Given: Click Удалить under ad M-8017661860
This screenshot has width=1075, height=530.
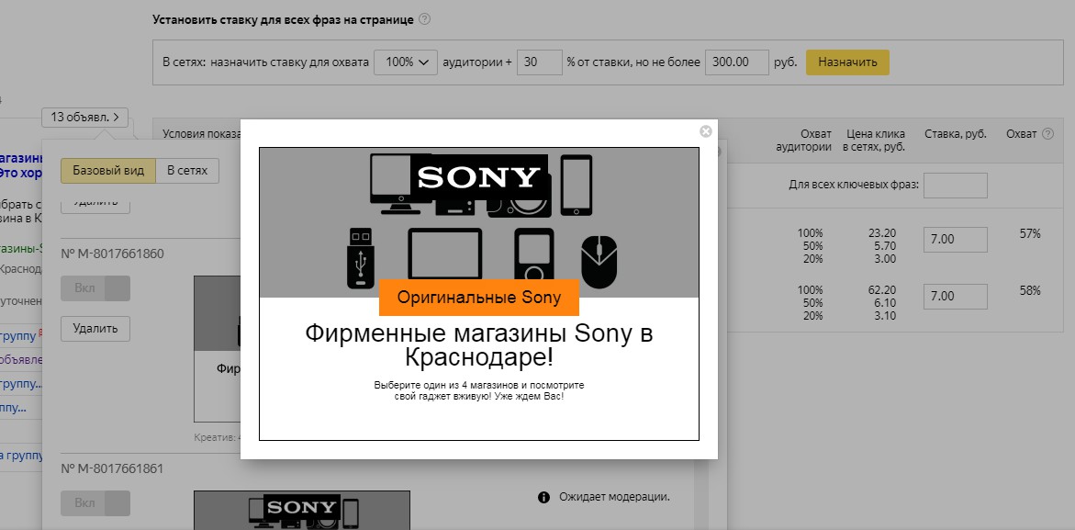Looking at the screenshot, I should 95,329.
